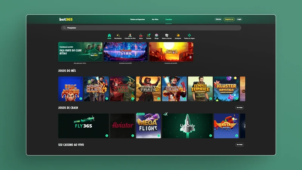Image resolution: width=302 pixels, height=170 pixels.
Task: Open the Mesa e Cartas cards category
Action: pos(166,36)
